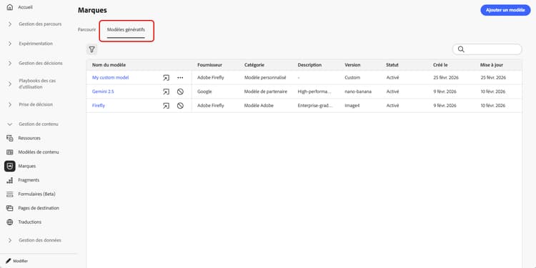Click the Enterprise-grad... description cell
The image size is (536, 268).
click(315, 106)
